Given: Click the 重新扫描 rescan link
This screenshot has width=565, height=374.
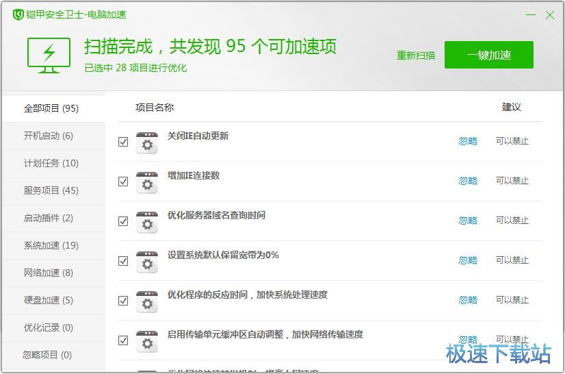Looking at the screenshot, I should pos(416,55).
